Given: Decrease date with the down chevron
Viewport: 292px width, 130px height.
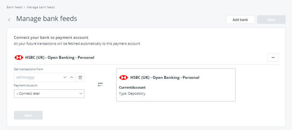Looking at the screenshot, I should click(65, 77).
